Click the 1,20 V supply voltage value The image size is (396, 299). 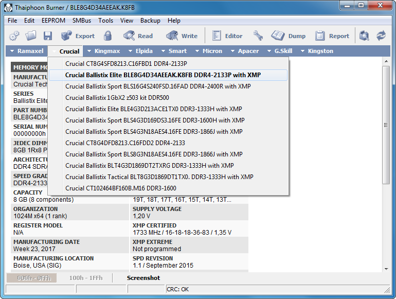pos(141,216)
